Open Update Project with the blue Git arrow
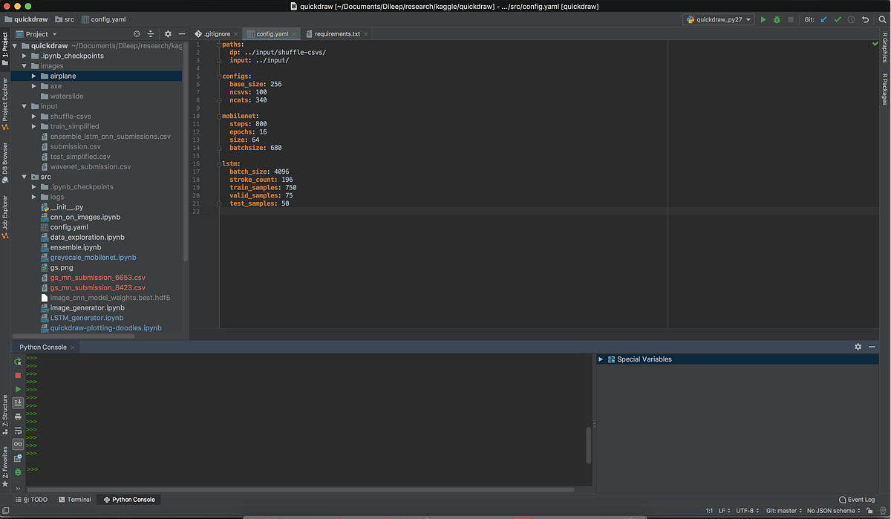The height and width of the screenshot is (519, 891). pos(824,19)
